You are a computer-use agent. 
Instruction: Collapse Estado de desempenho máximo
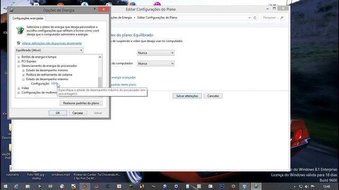[x=23, y=80]
